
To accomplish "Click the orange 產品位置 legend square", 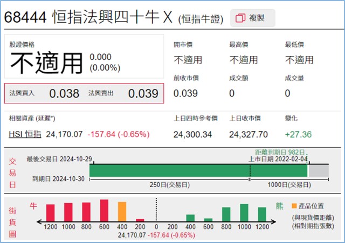I will tap(294, 206).
